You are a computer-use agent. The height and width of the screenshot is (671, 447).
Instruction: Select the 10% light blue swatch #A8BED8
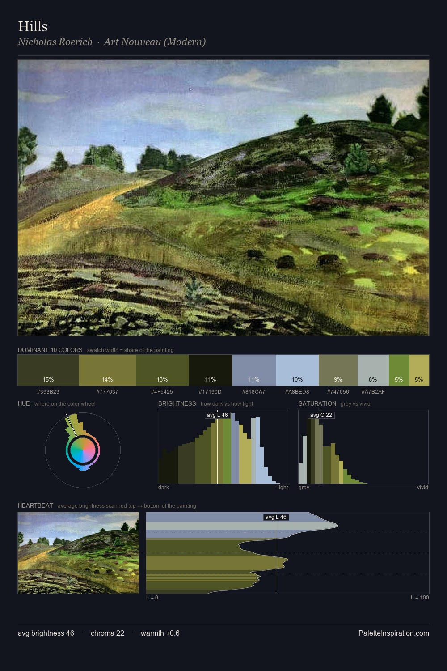click(x=297, y=370)
